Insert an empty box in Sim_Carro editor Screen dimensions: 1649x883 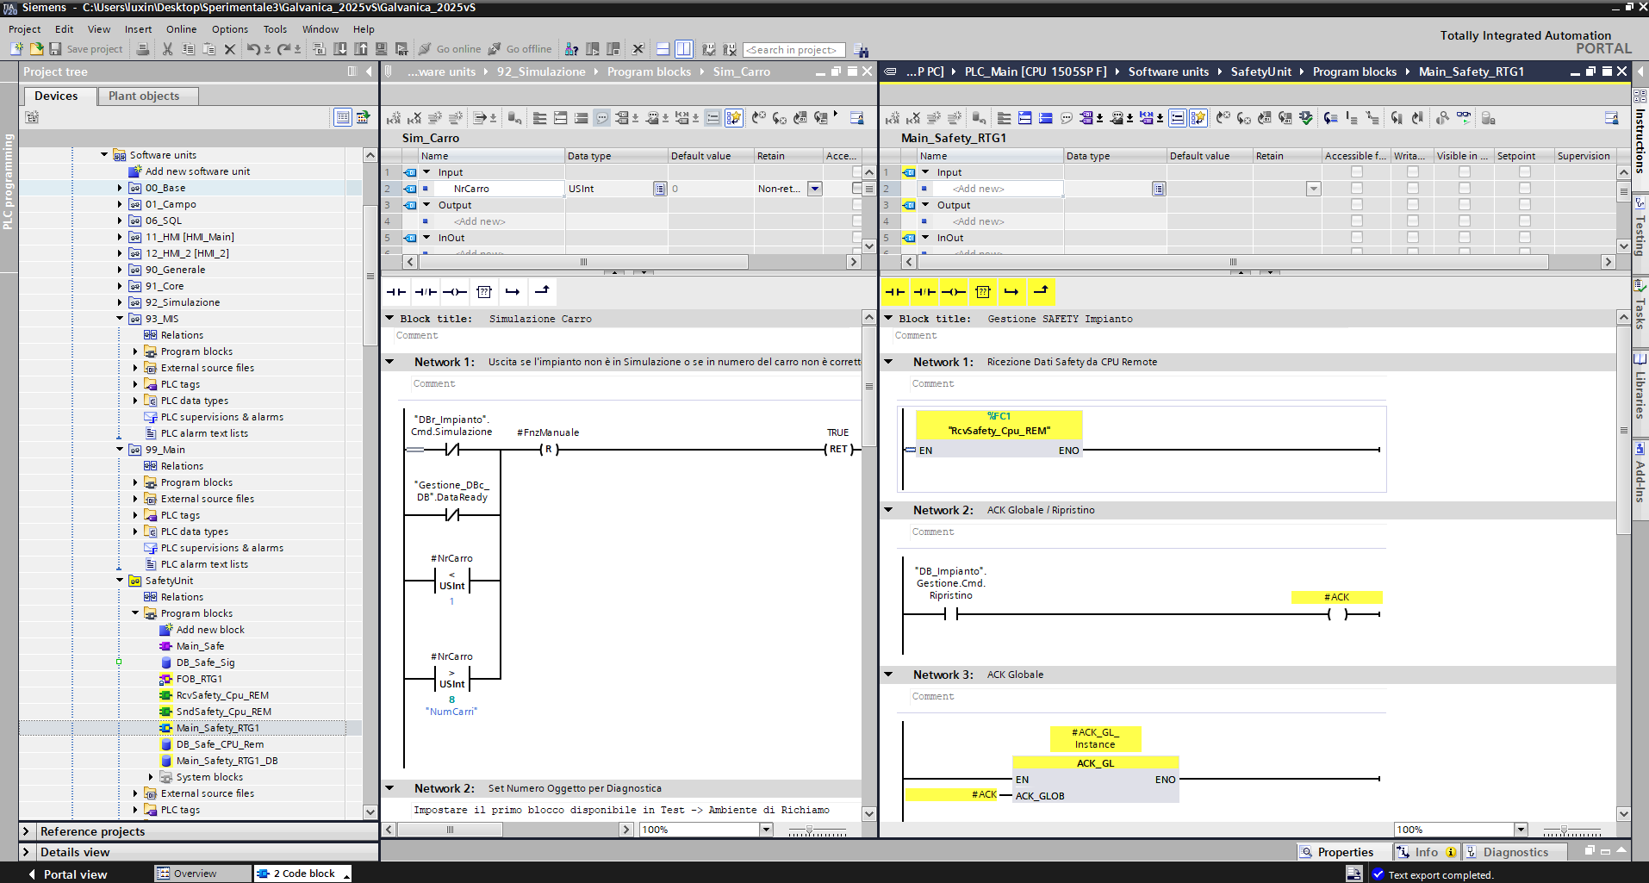(x=484, y=292)
